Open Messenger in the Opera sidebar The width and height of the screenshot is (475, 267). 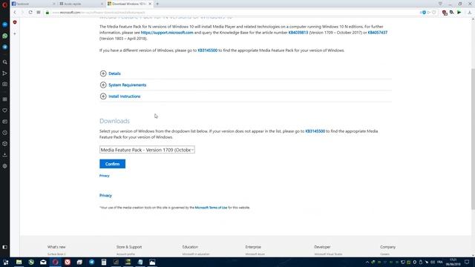click(x=5, y=24)
